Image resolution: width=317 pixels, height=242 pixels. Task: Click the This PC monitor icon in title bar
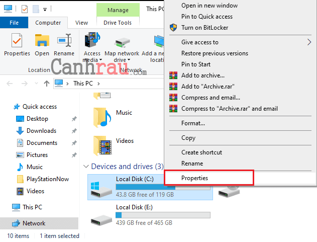8,9
